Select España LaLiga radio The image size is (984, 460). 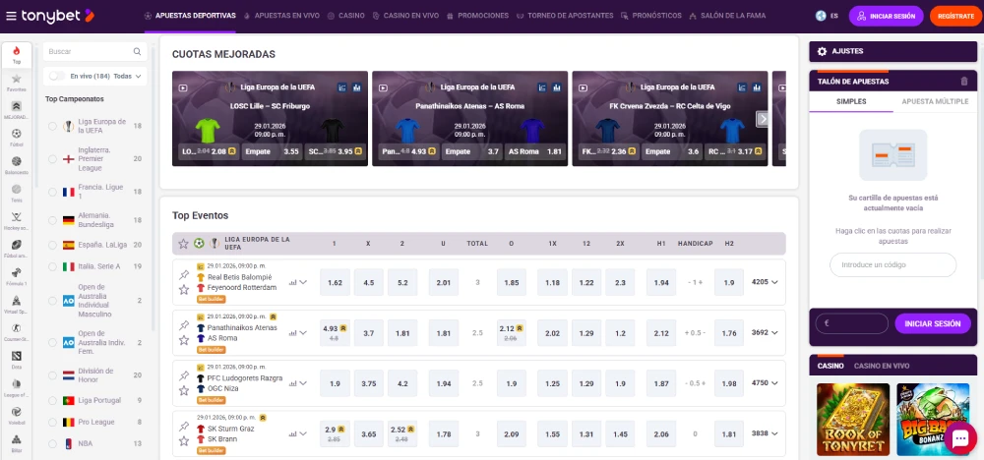click(x=53, y=245)
